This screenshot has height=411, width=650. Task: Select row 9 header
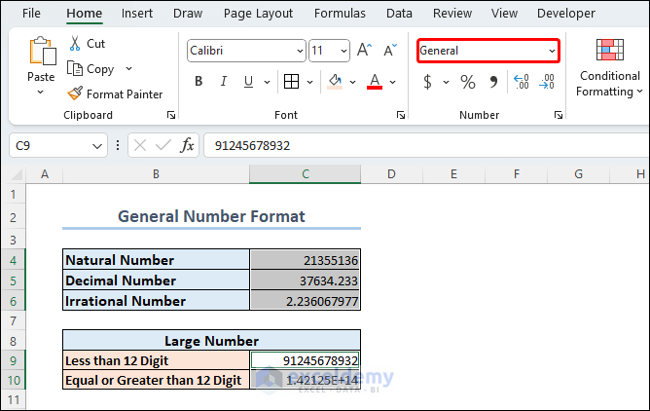14,360
